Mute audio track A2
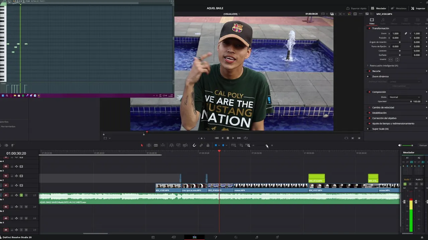 [x=26, y=207]
